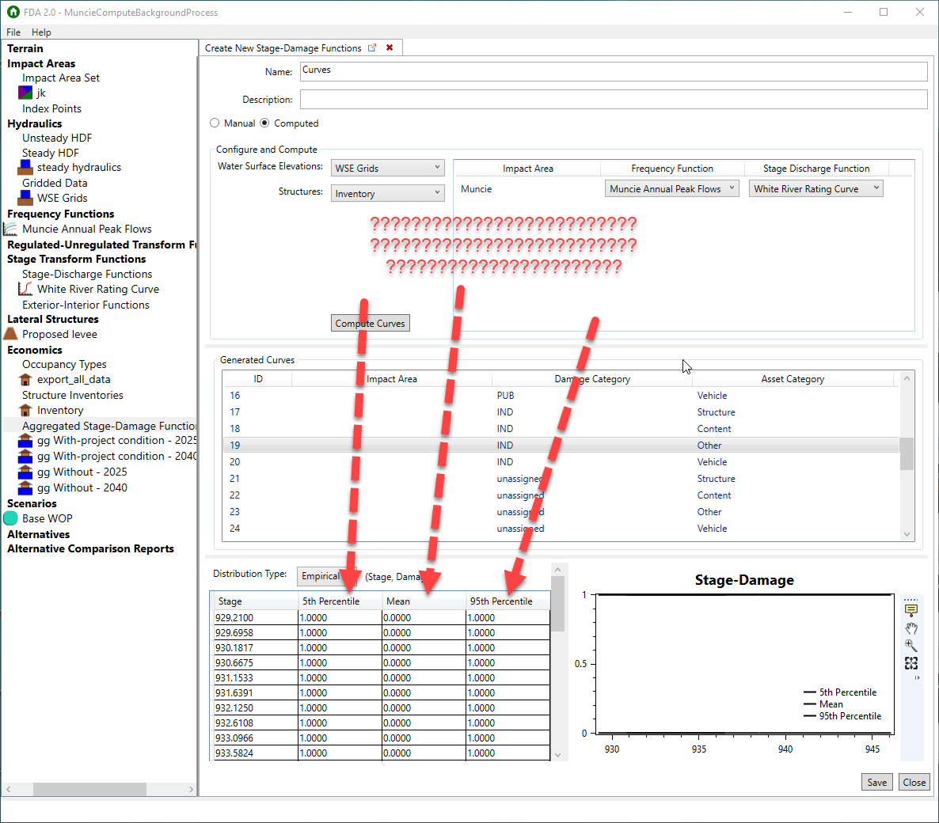Open the Structures Inventory dropdown
939x823 pixels.
(436, 192)
